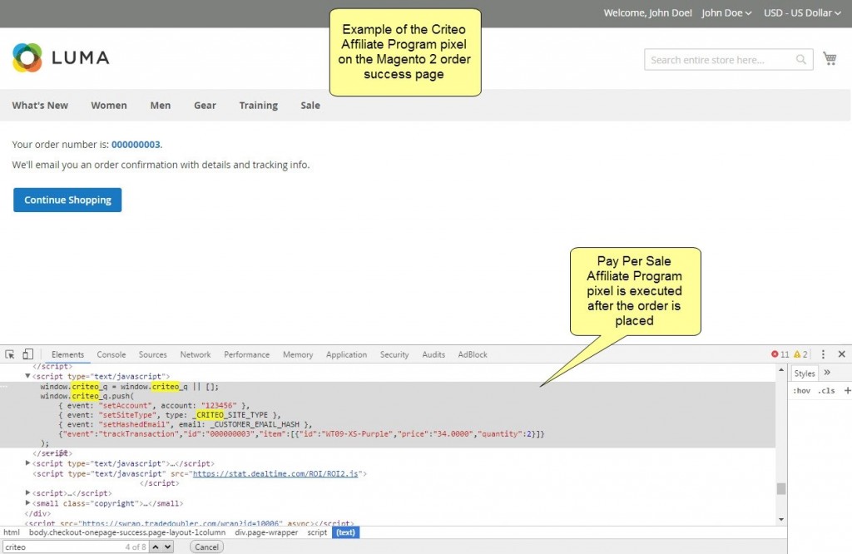Switch to the Memory tab
The image size is (852, 554).
[298, 354]
